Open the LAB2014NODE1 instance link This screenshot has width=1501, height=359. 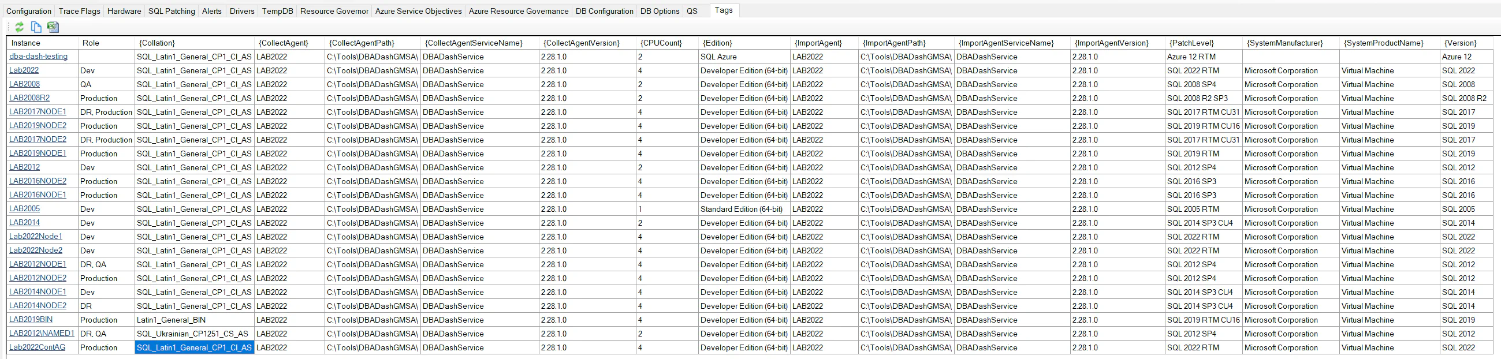click(38, 292)
